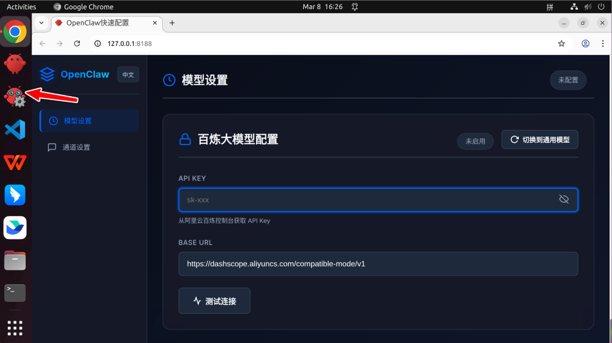This screenshot has width=612, height=343.
Task: Click the BASE URL input field
Action: click(378, 264)
